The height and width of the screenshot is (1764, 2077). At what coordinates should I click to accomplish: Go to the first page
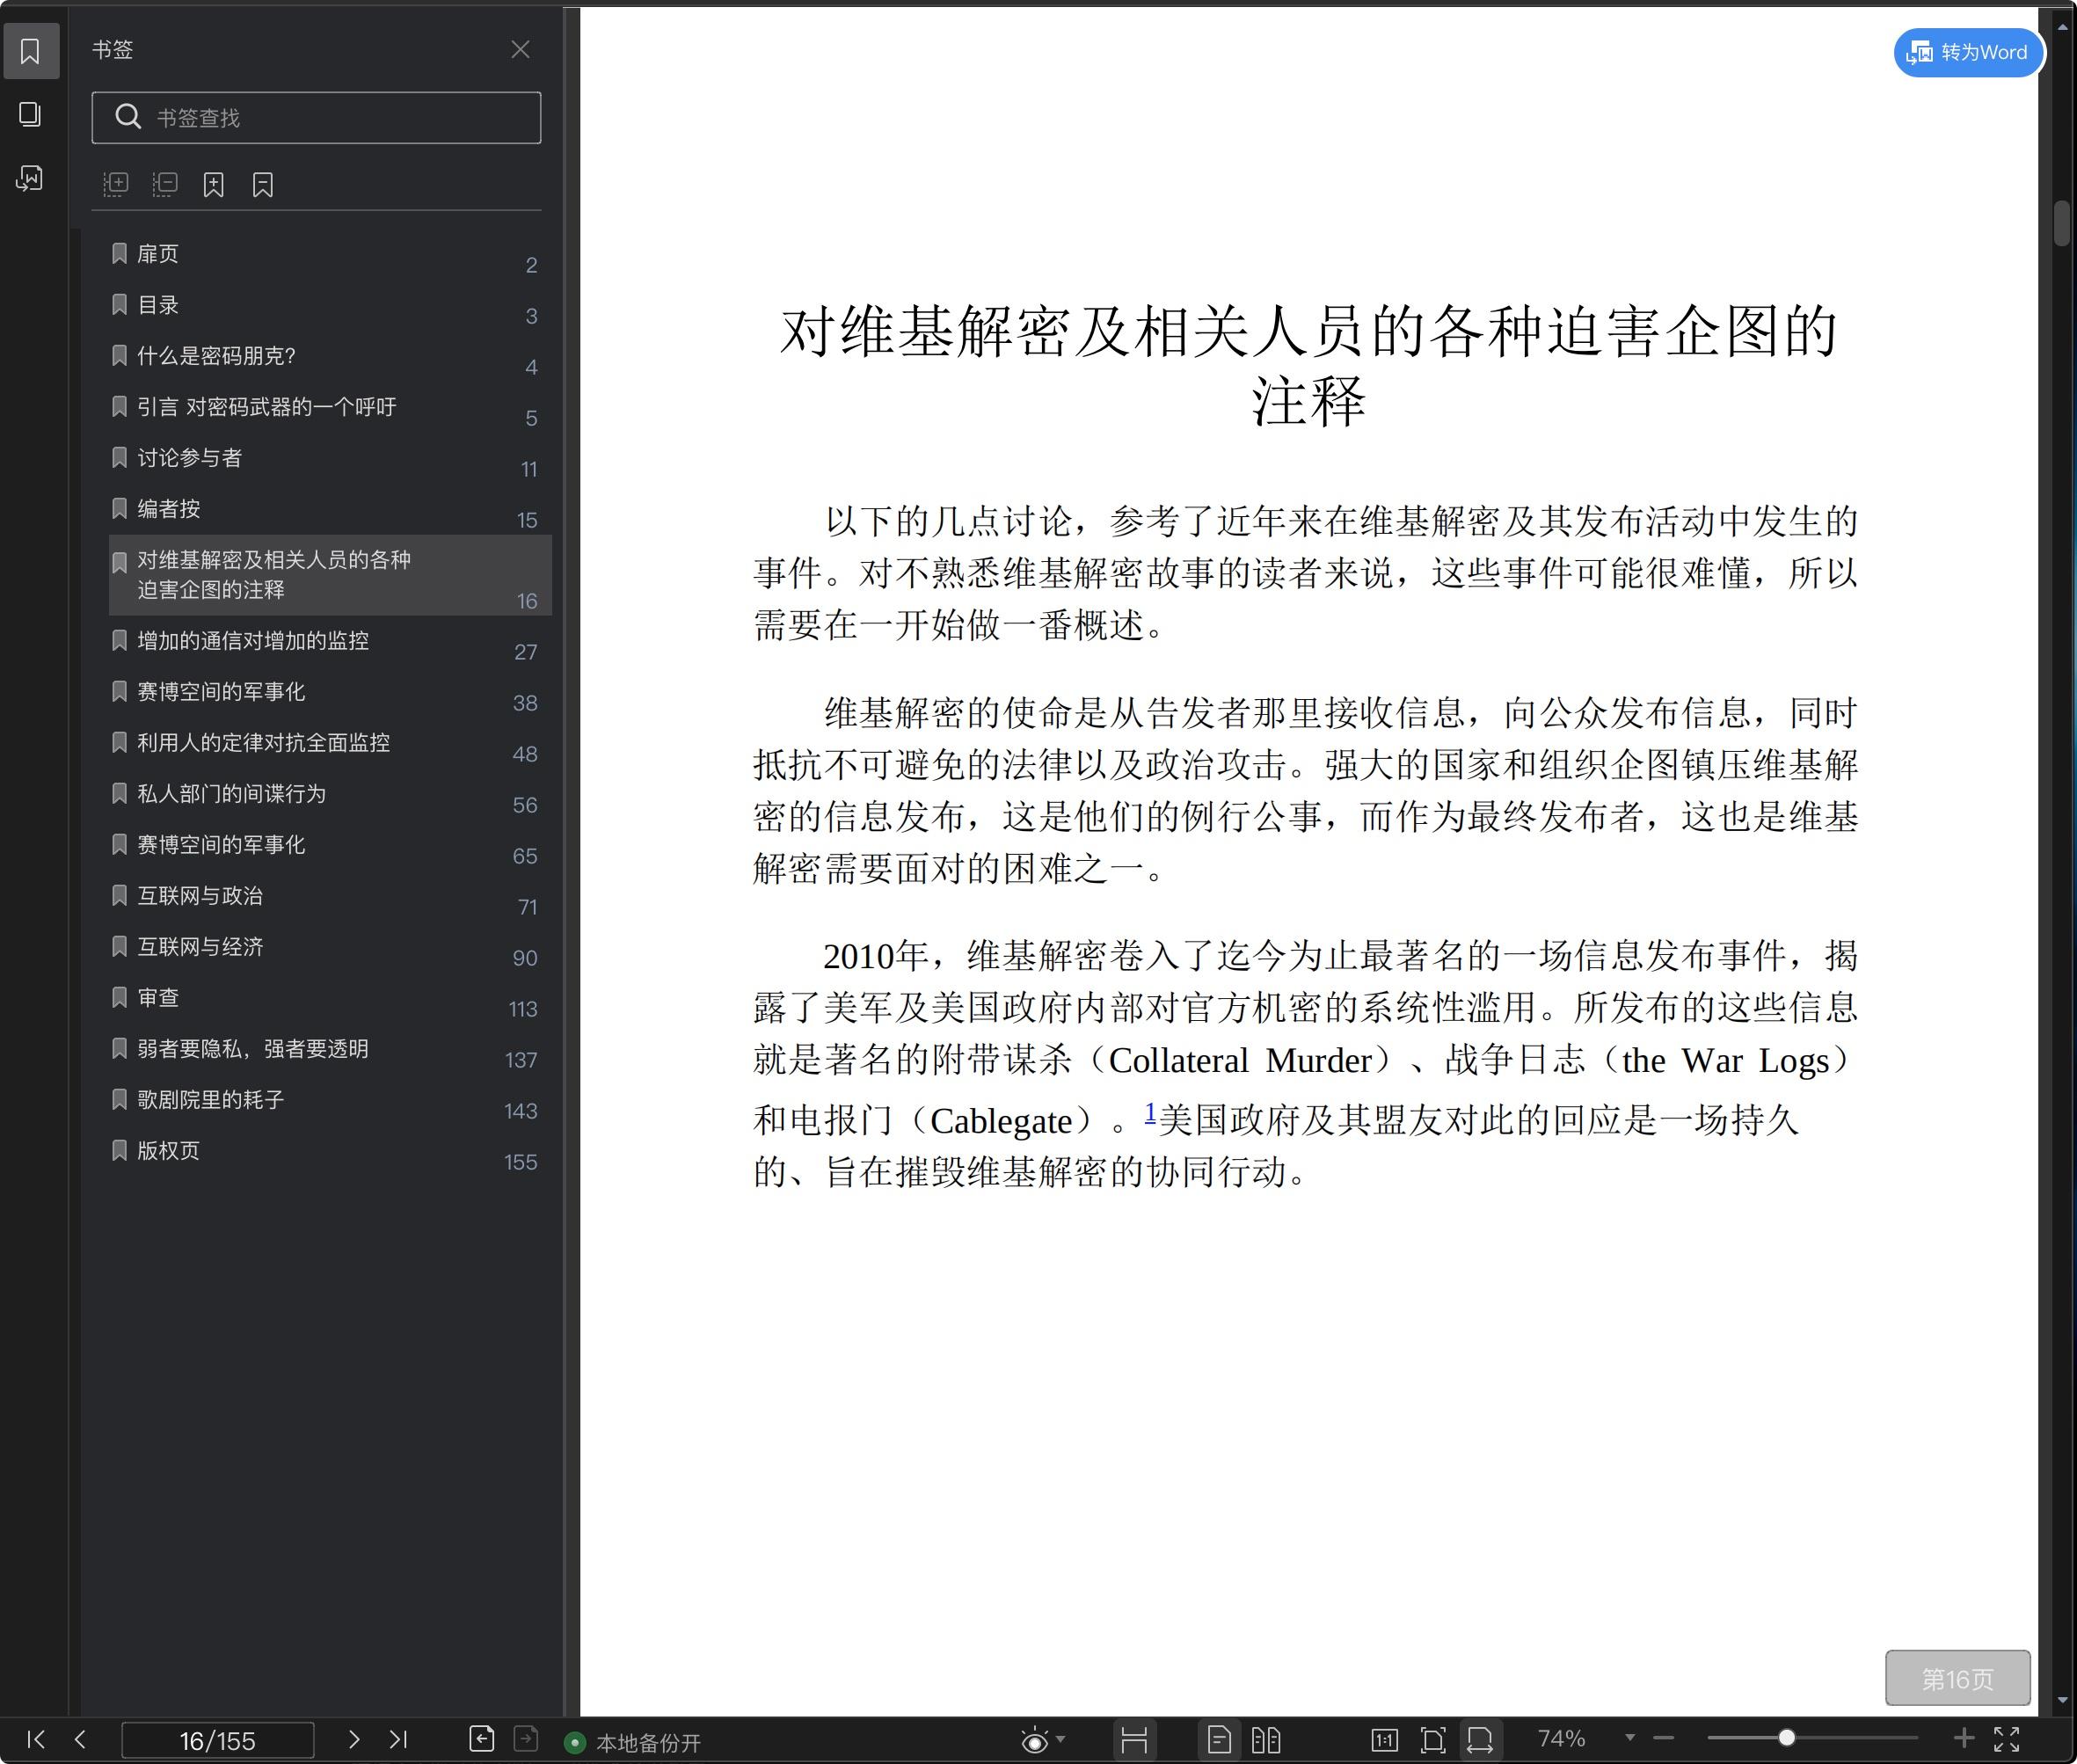(x=36, y=1739)
